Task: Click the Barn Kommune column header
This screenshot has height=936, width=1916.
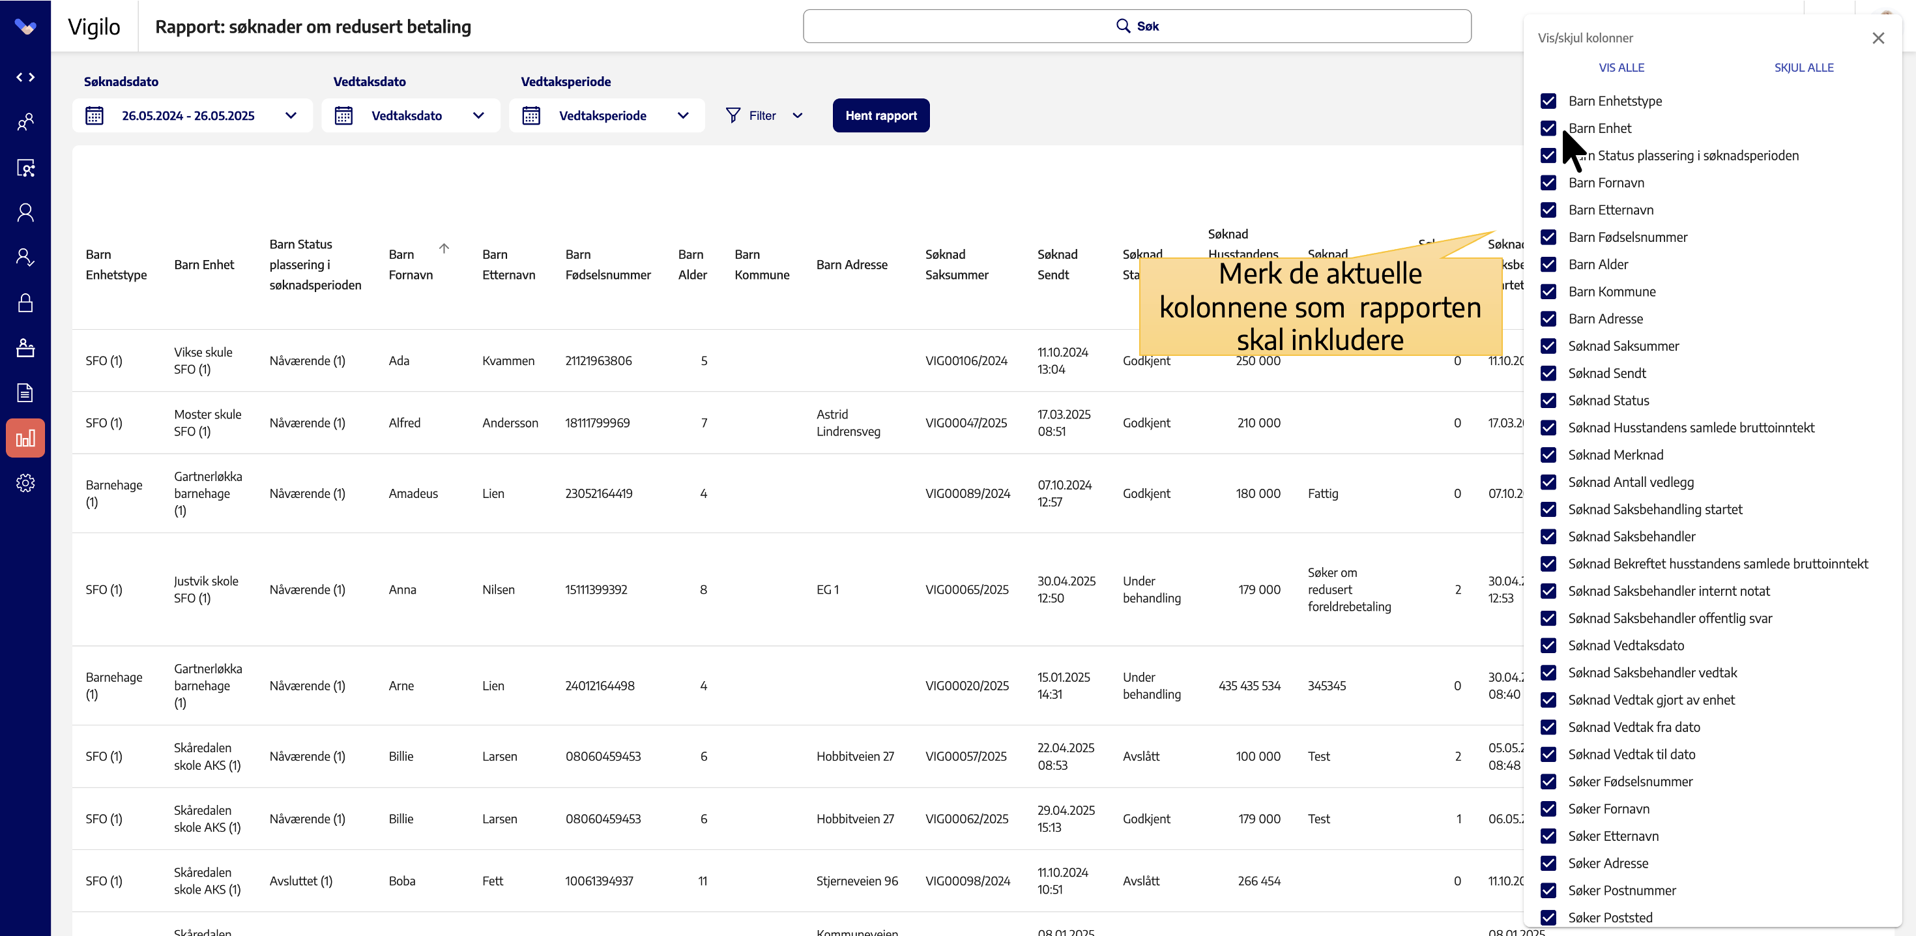Action: 762,265
